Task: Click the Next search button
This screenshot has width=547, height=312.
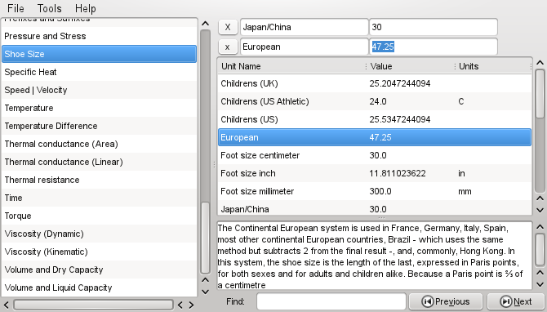Action: (516, 301)
